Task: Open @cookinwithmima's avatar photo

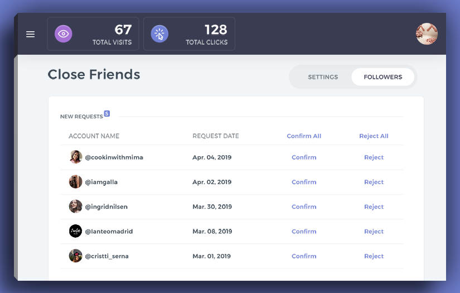Action: [x=75, y=157]
